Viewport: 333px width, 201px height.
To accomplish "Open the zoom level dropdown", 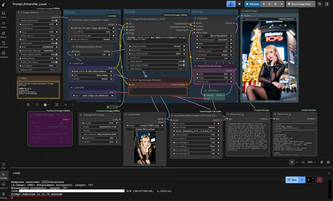I will (312, 162).
